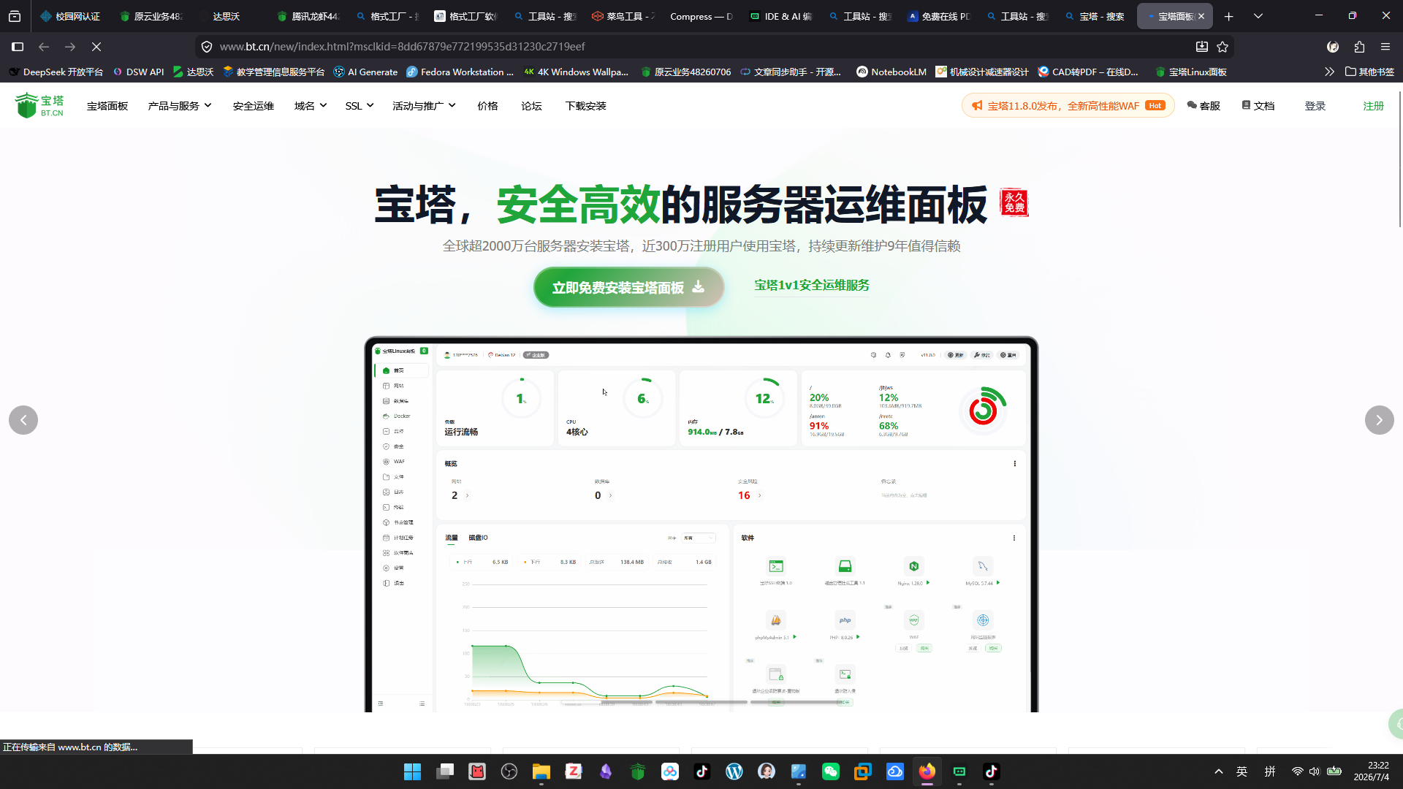Viewport: 1403px width, 789px height.
Task: Show more bookmarks chevron
Action: click(1329, 72)
